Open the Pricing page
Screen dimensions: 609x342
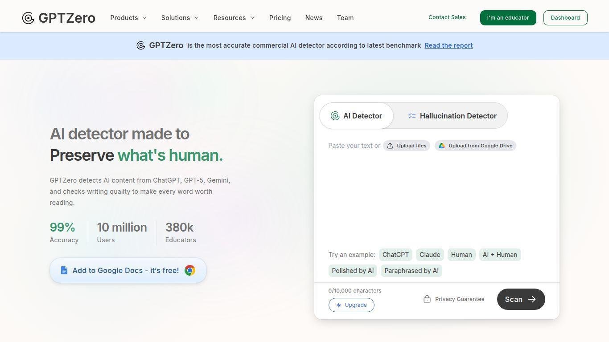point(280,18)
